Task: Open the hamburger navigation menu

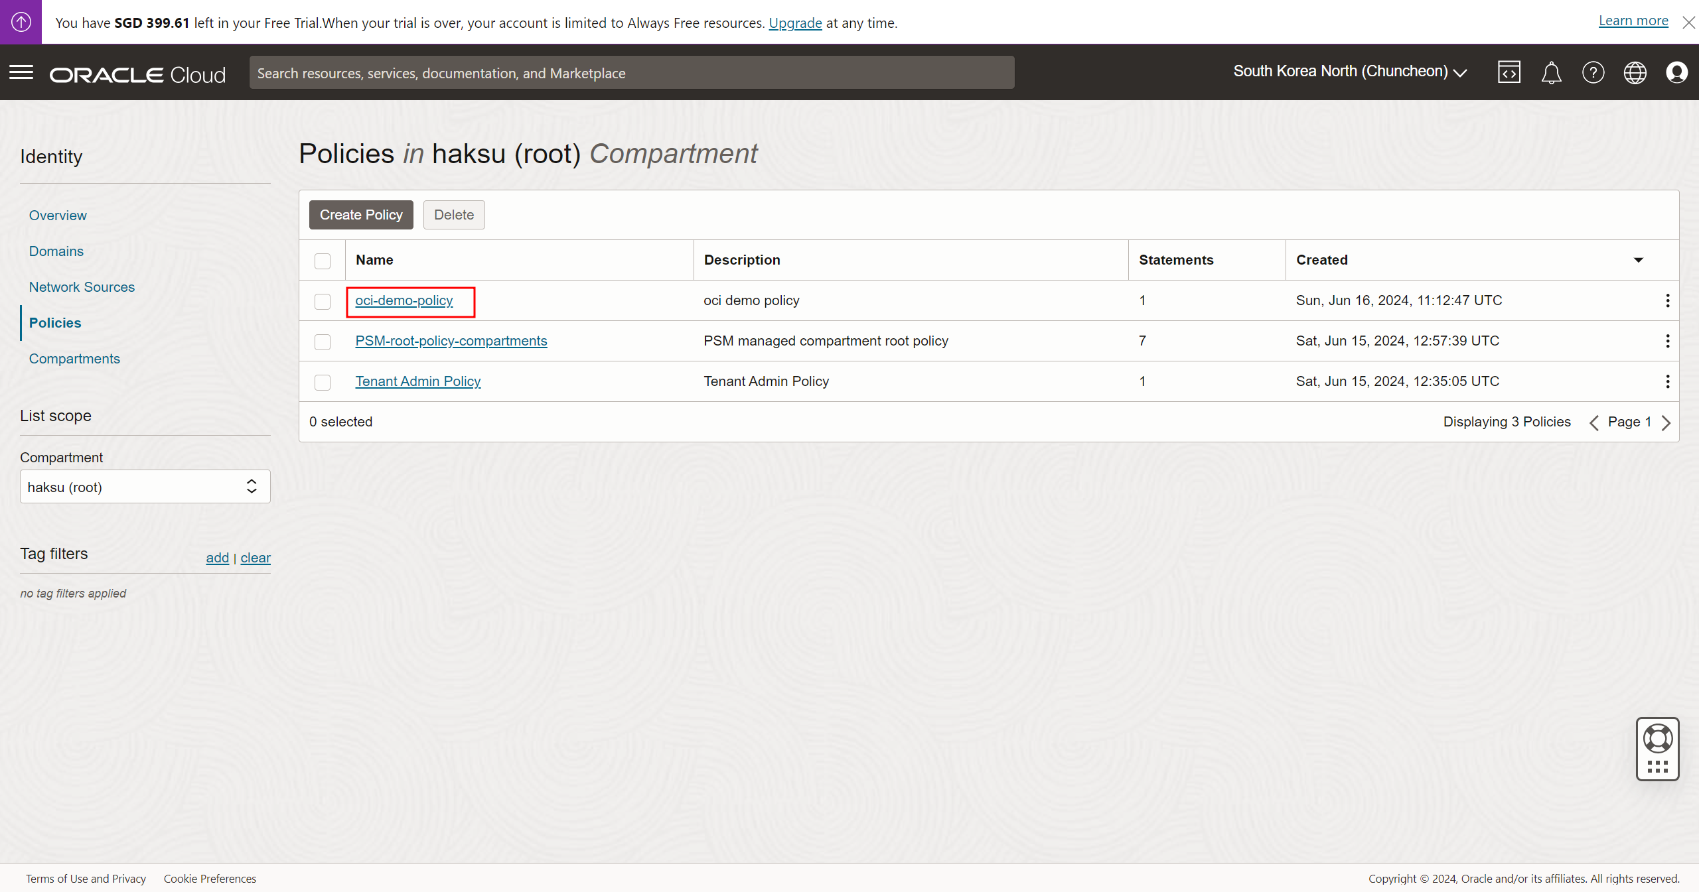Action: [21, 72]
